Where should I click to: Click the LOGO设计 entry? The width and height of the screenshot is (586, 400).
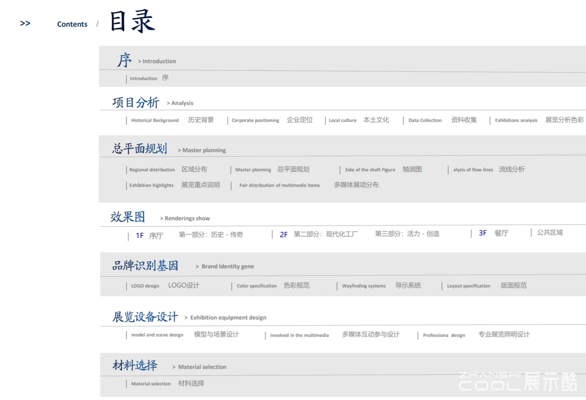pos(184,285)
